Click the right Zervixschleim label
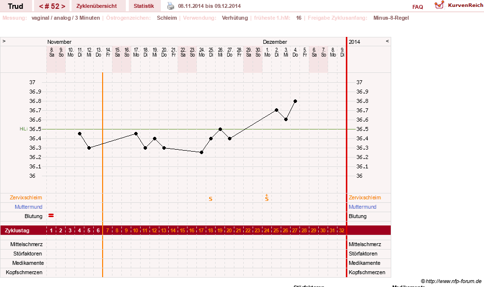The height and width of the screenshot is (287, 484). click(x=365, y=197)
